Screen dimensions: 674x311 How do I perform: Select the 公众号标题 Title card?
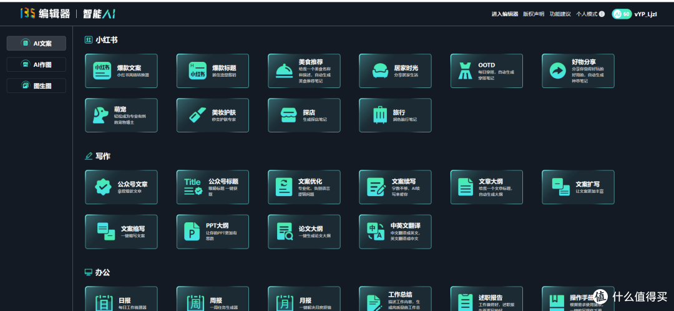click(x=213, y=187)
